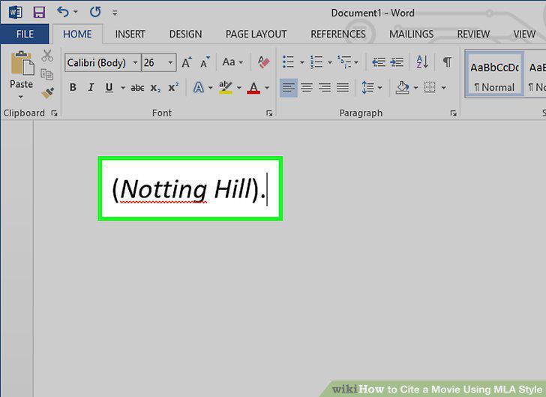Open the Change Case Aa menu
The image size is (546, 397).
232,62
